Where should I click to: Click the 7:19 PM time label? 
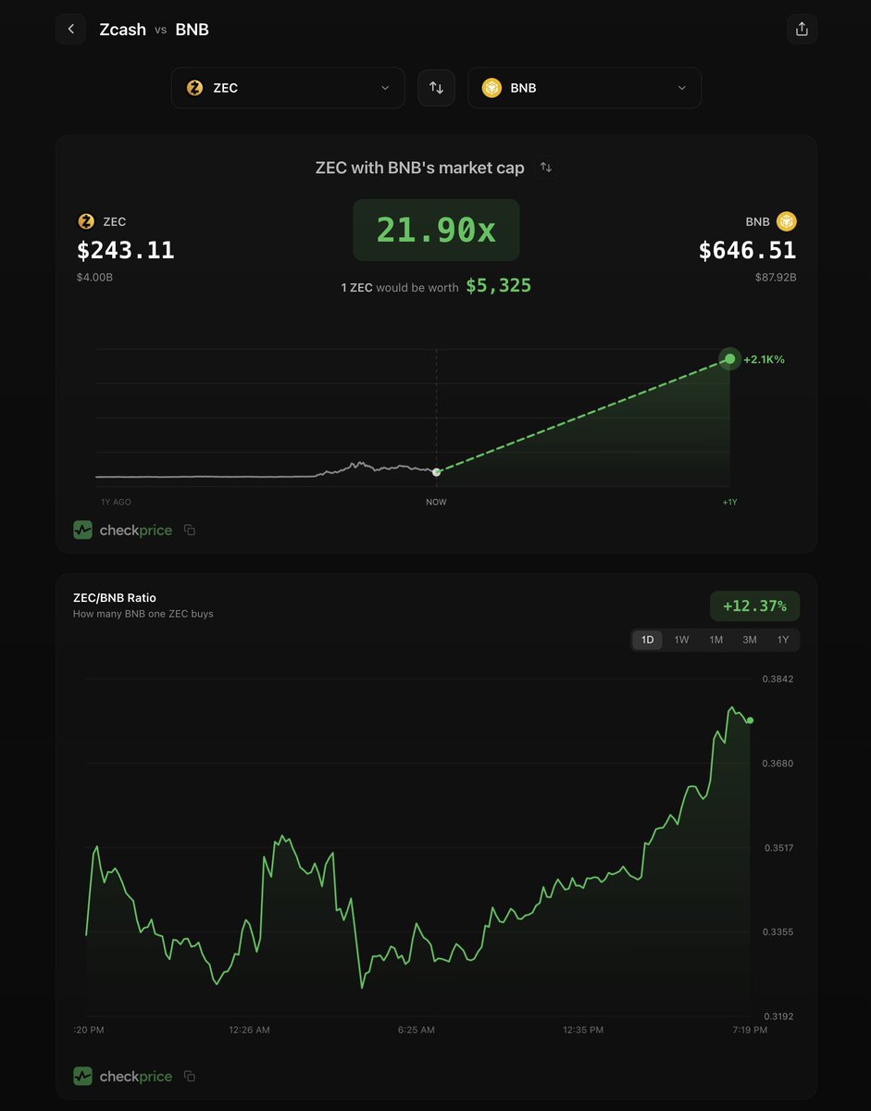tap(749, 1030)
